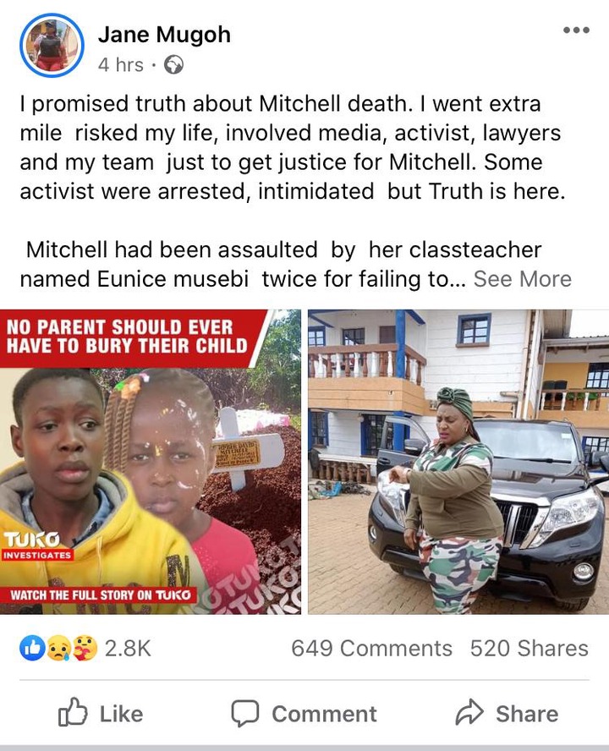Click the blue like reaction emoji

click(x=31, y=649)
